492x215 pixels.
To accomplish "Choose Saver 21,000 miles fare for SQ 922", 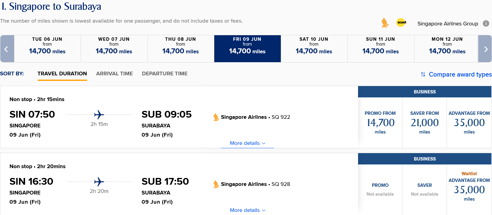I will [x=425, y=123].
